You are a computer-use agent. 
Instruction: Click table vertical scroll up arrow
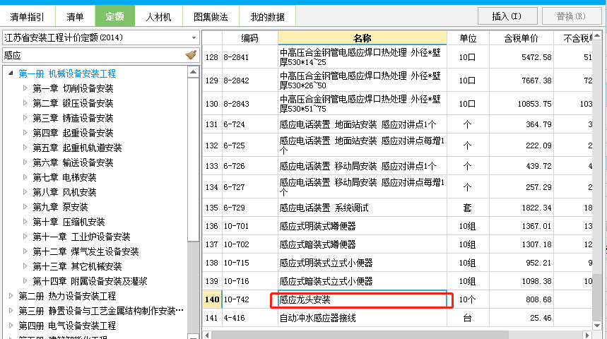[x=597, y=35]
